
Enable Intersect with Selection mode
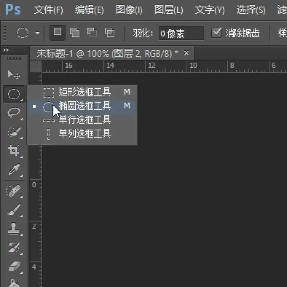point(109,32)
